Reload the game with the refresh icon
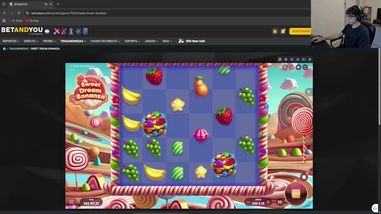The height and width of the screenshot is (214, 381). coord(292,59)
